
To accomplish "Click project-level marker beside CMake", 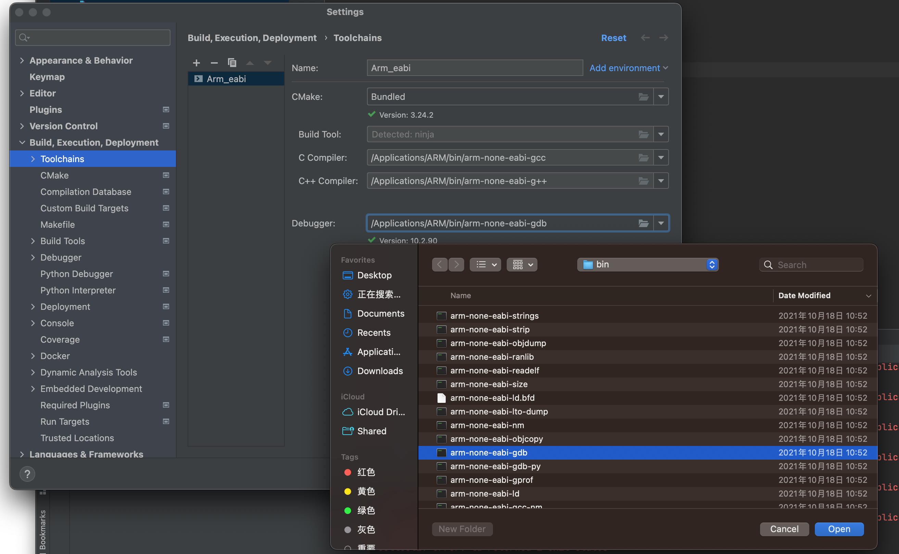I will tap(166, 175).
